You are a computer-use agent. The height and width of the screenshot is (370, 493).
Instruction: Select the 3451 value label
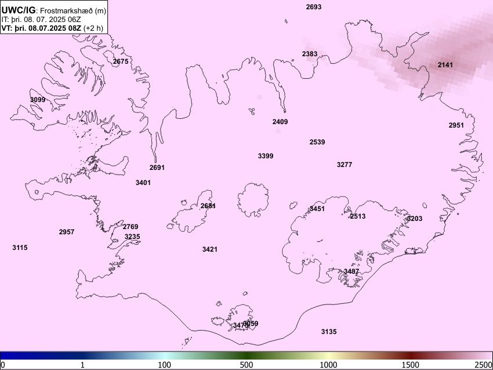(x=317, y=209)
